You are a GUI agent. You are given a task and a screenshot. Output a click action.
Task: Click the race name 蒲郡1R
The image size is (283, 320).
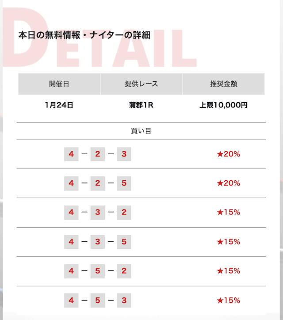point(141,105)
